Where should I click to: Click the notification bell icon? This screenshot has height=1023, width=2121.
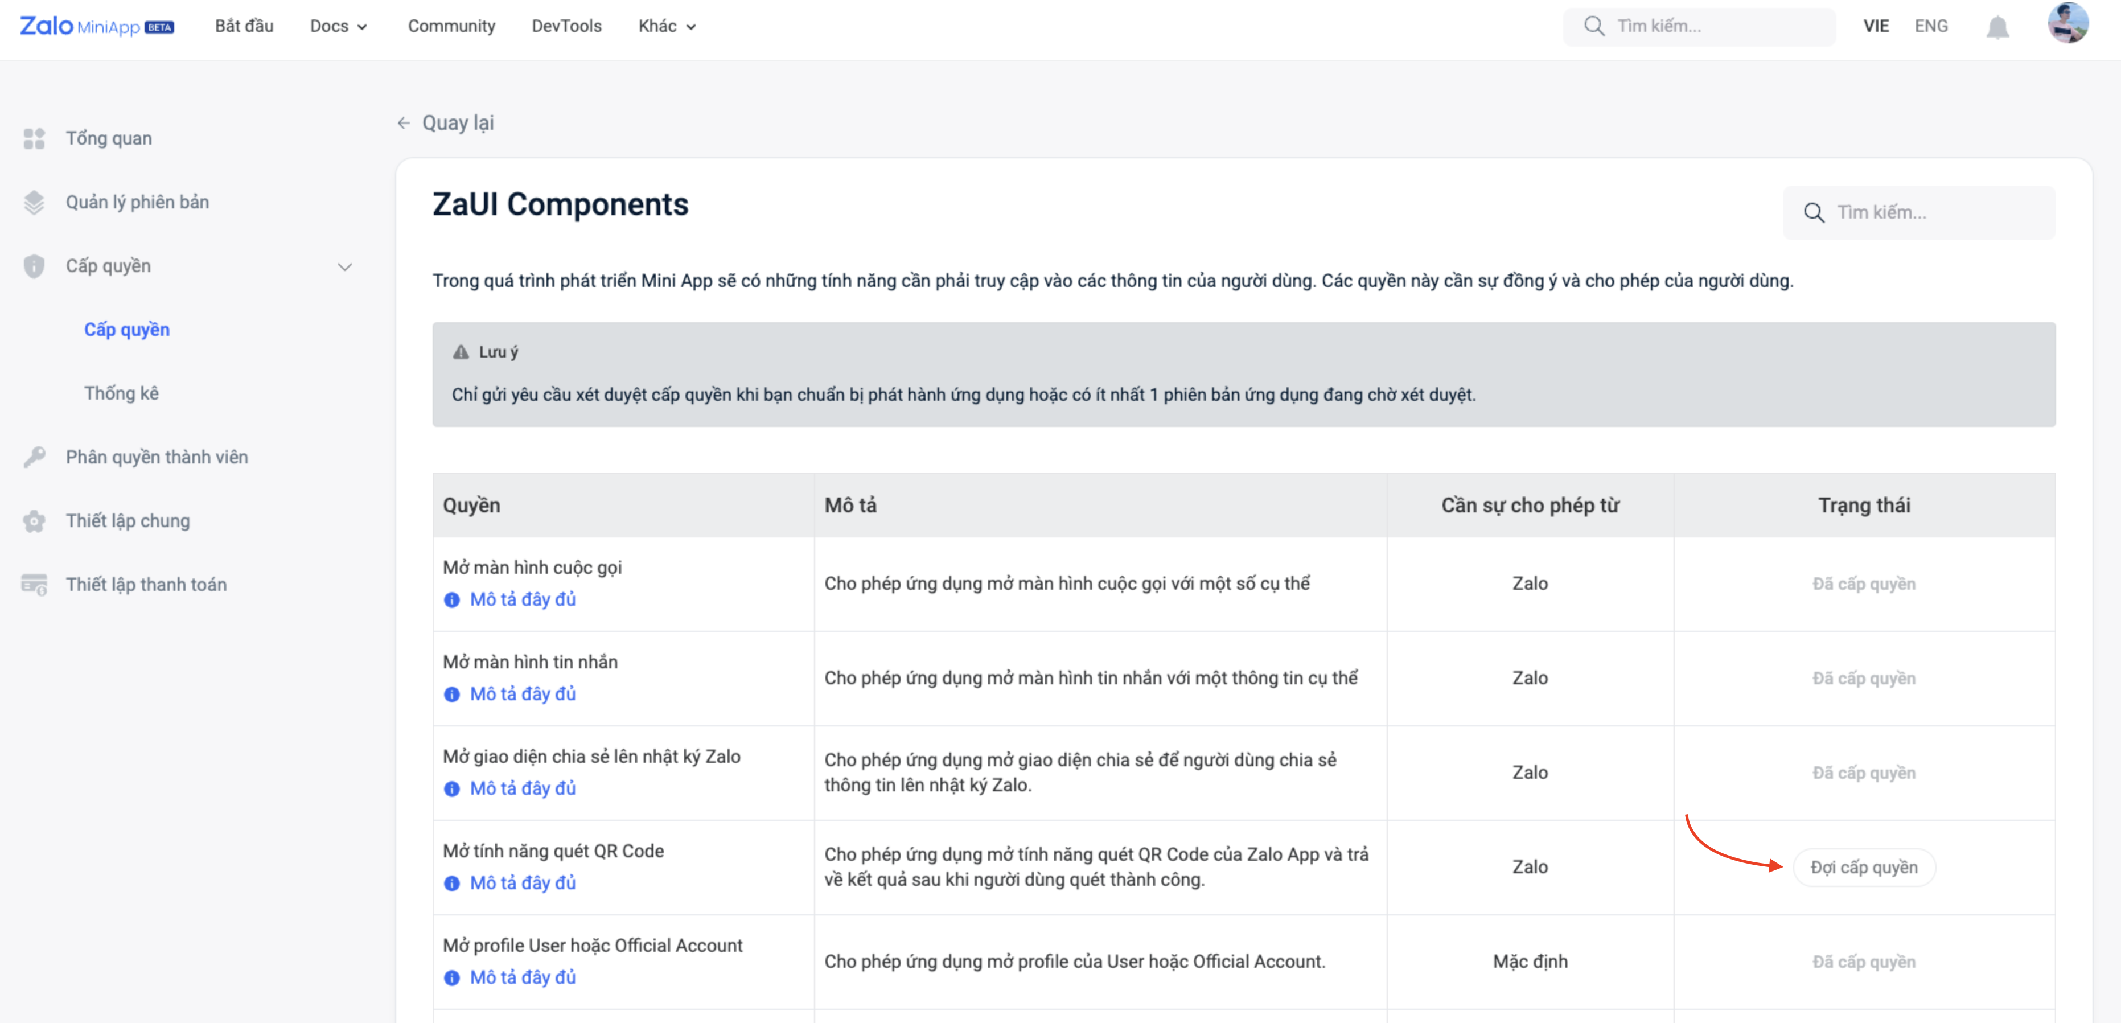tap(1997, 27)
